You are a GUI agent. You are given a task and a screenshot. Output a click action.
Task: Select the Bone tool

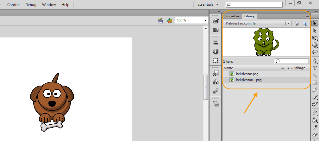pyautogui.click(x=315, y=112)
